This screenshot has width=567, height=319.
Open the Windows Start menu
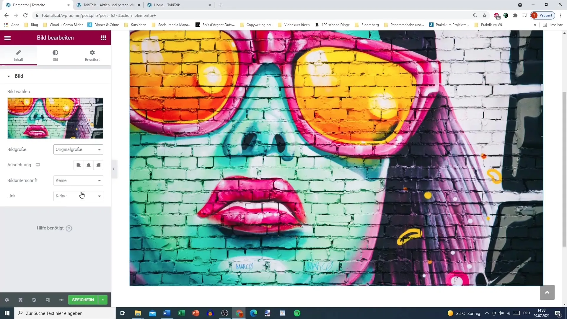tap(7, 313)
